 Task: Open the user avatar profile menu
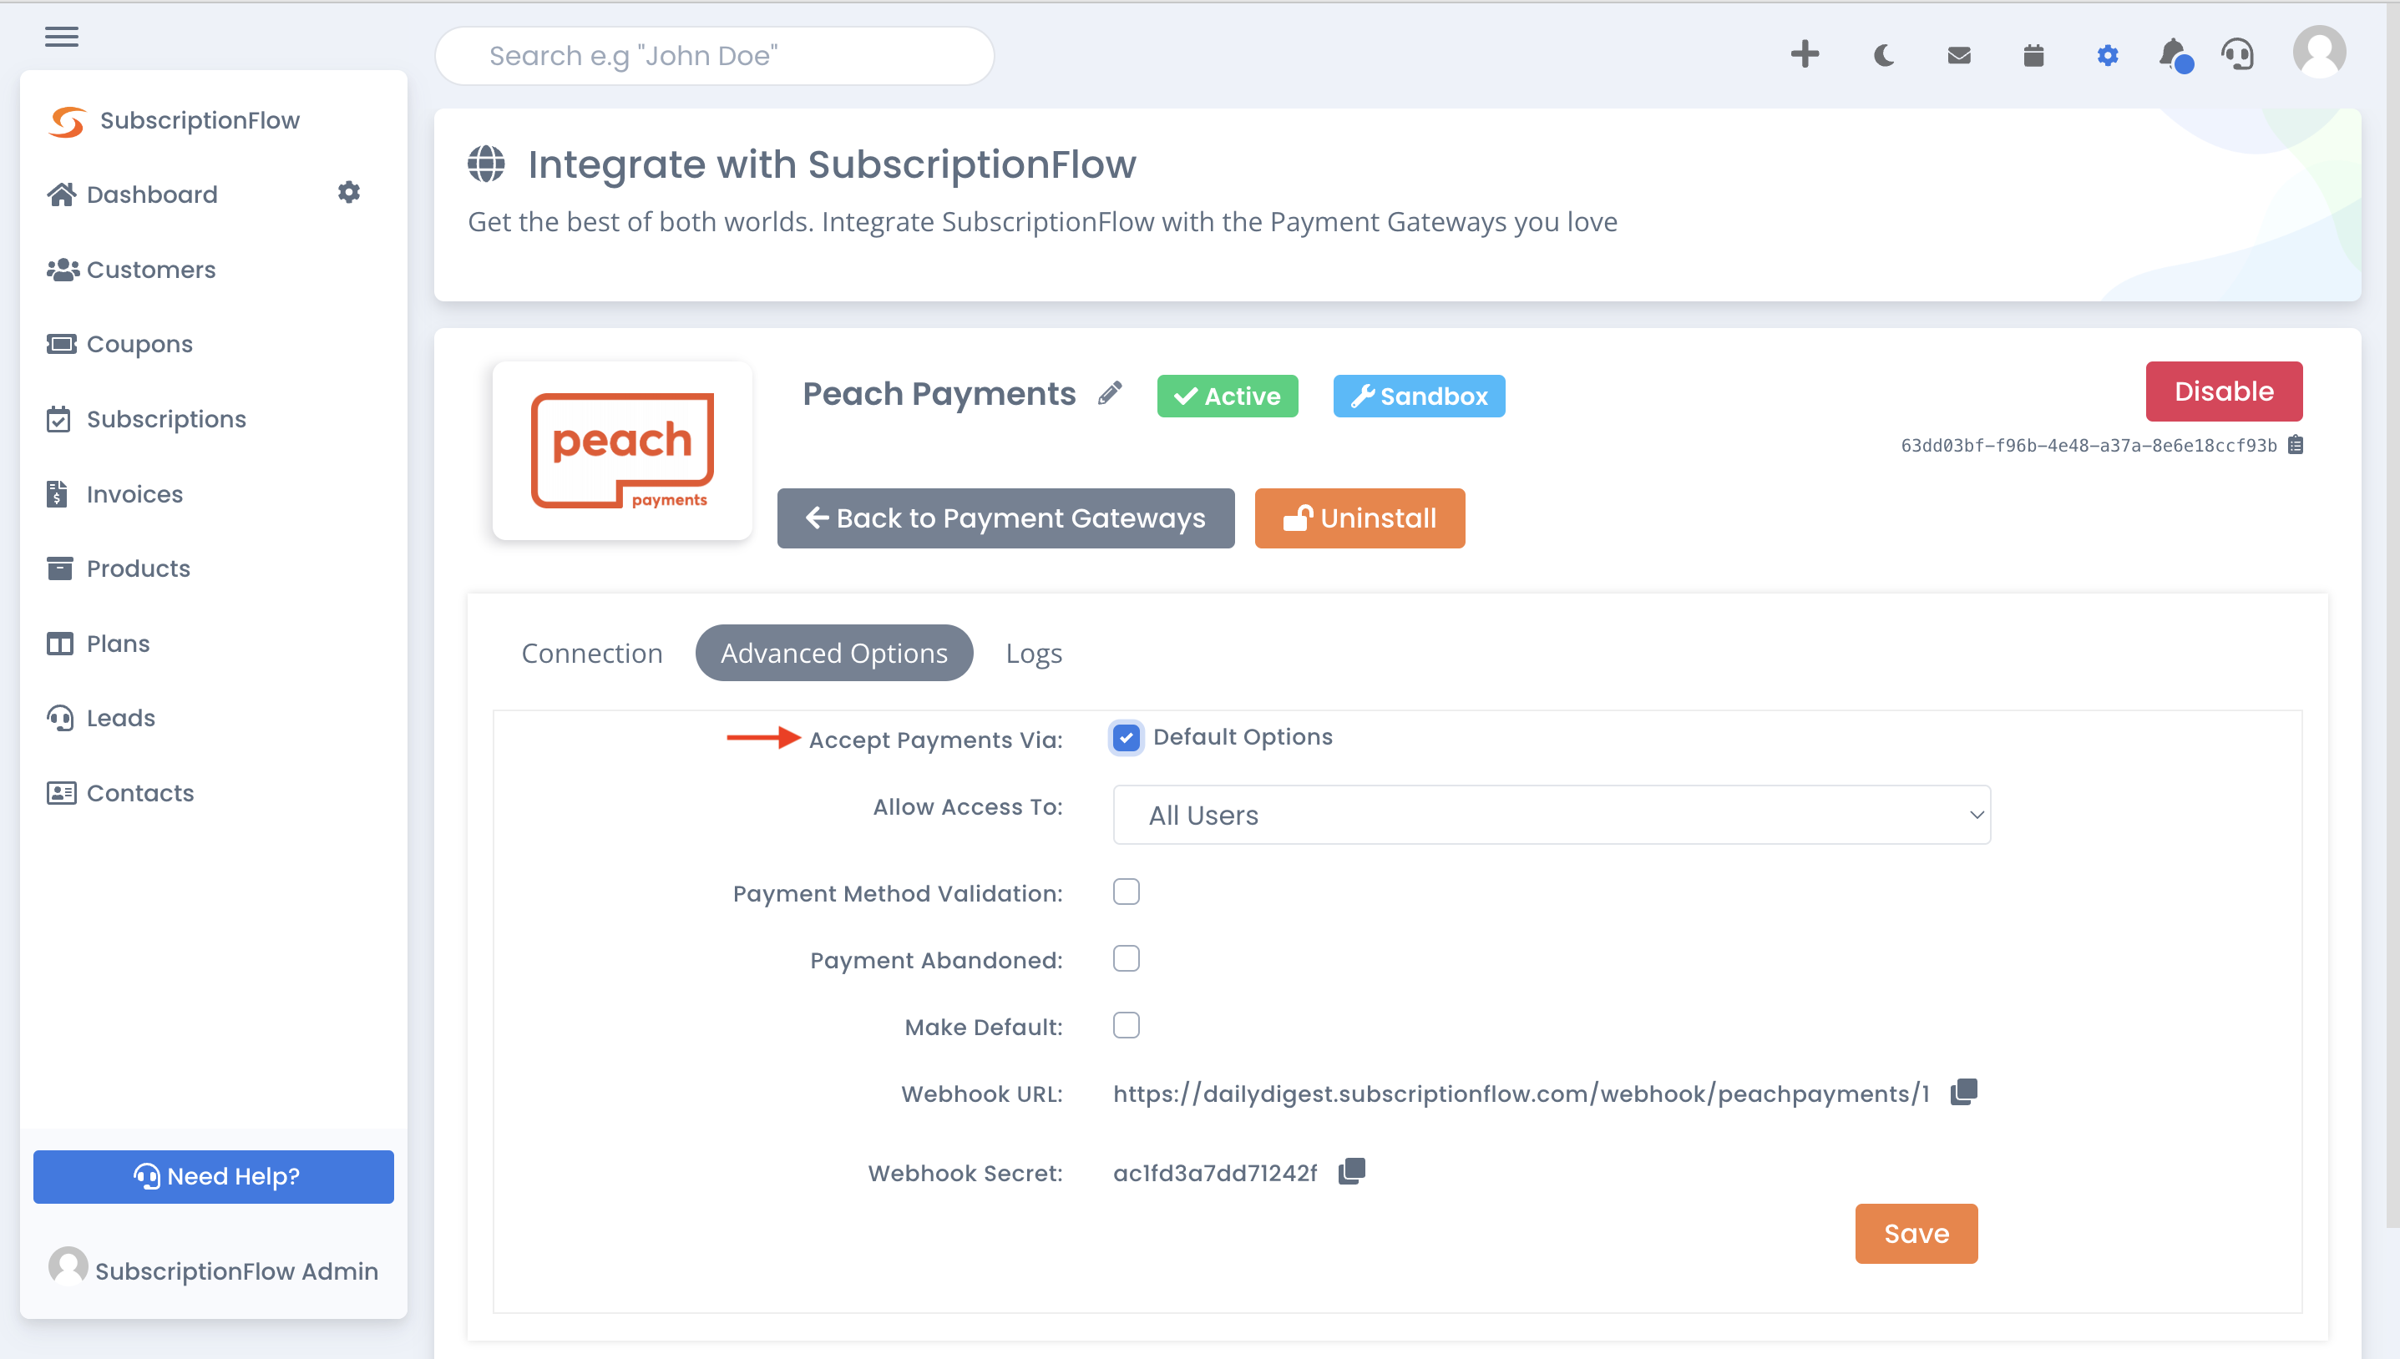pos(2319,53)
